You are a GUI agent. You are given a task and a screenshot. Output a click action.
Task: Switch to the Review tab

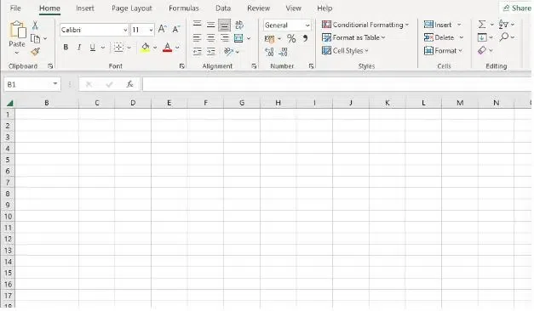[259, 8]
